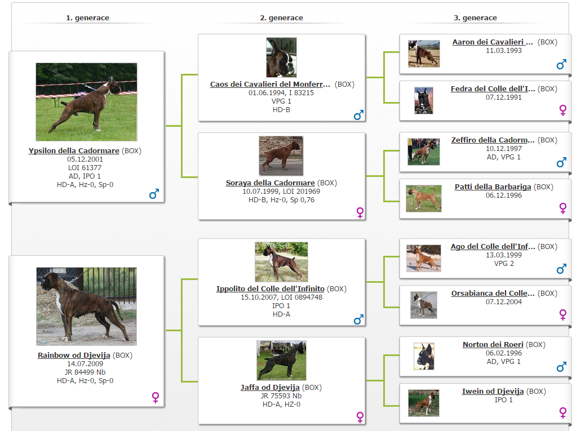
Task: Click the female symbol on Fedra del Colle card
Action: point(563,110)
